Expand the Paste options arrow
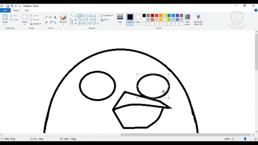This screenshot has height=145, width=258. (5, 24)
